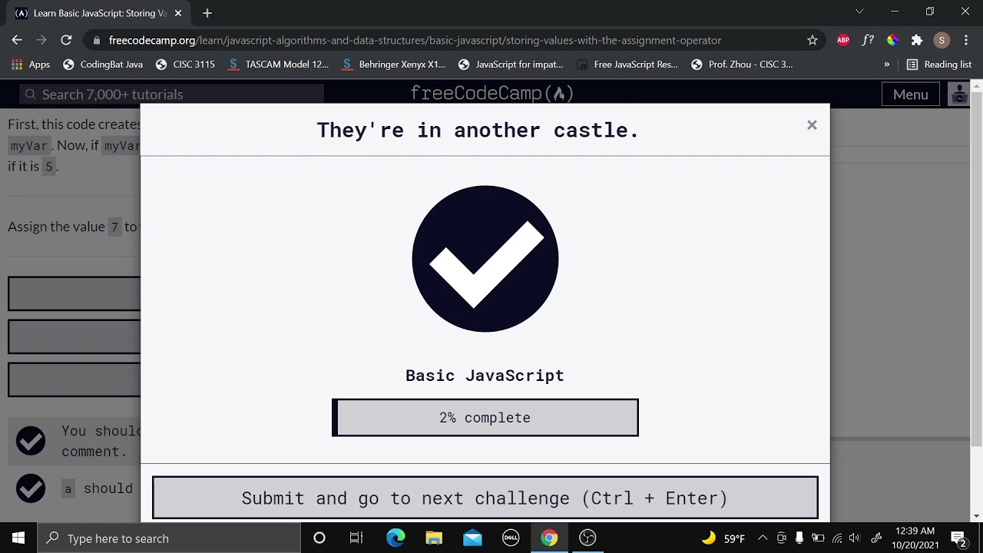Open the CodingBat Java bookmark
Image resolution: width=983 pixels, height=553 pixels.
tap(103, 65)
